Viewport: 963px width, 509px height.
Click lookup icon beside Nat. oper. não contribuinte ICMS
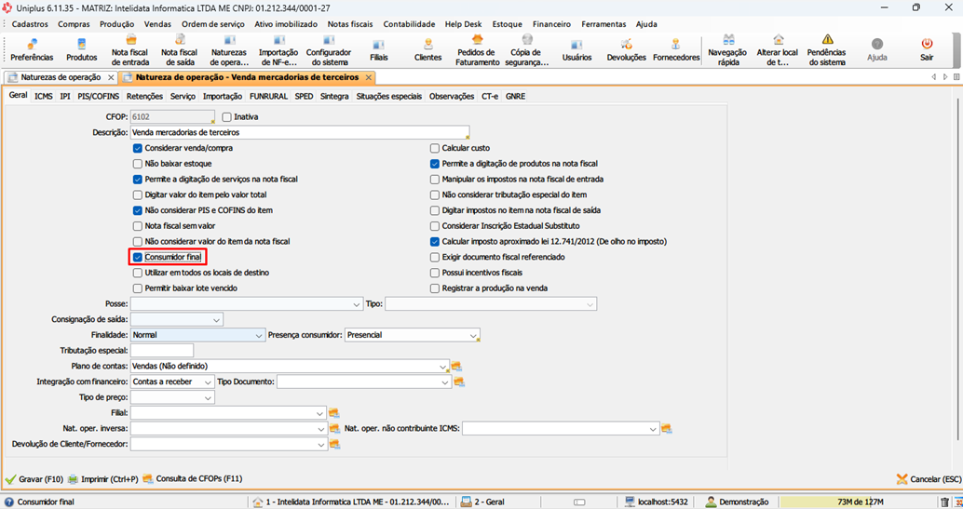coord(666,429)
